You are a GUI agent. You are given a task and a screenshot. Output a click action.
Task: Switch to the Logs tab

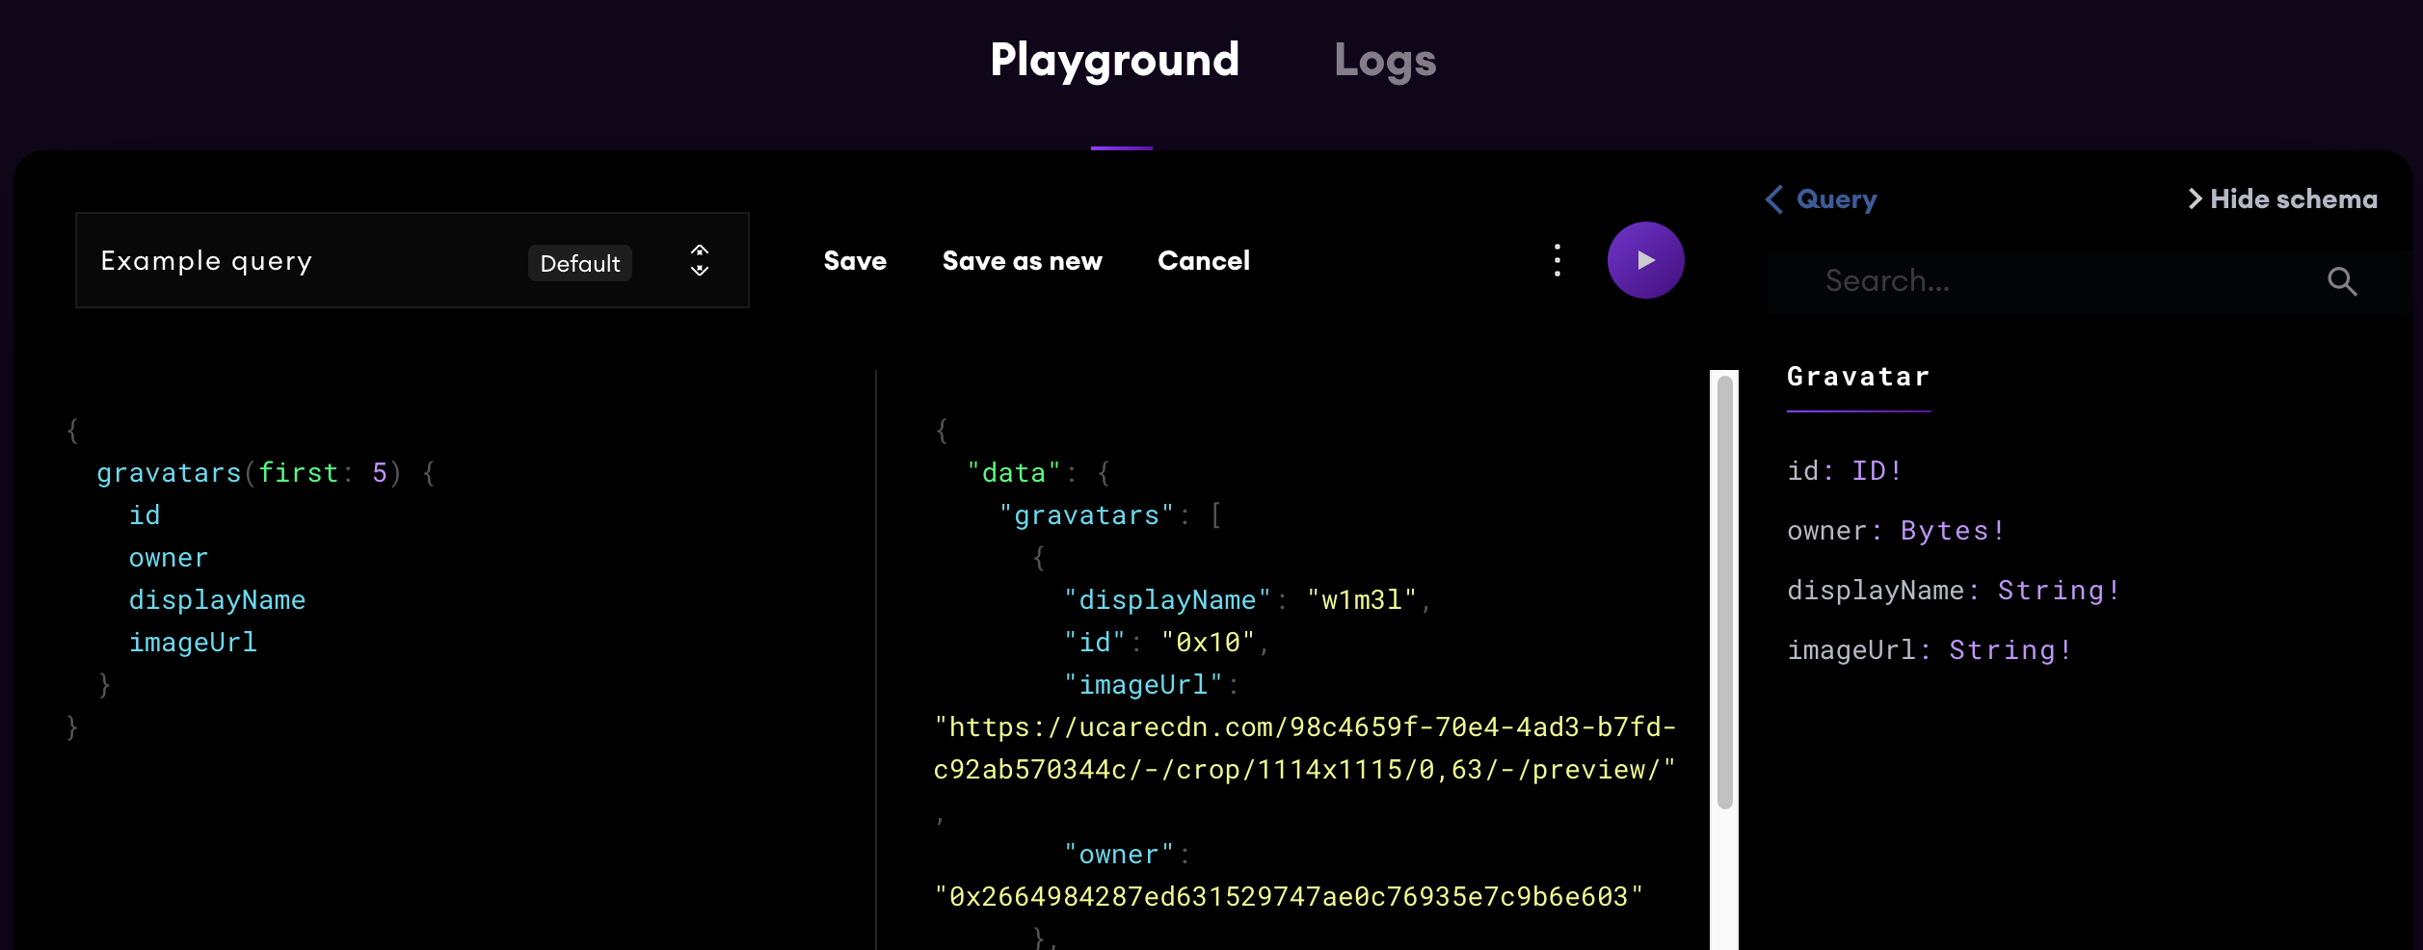coord(1385,60)
